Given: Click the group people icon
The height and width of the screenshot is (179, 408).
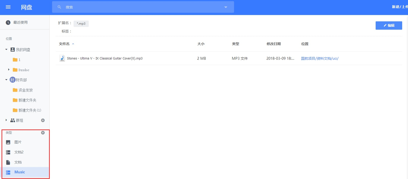Looking at the screenshot, I should click(13, 120).
